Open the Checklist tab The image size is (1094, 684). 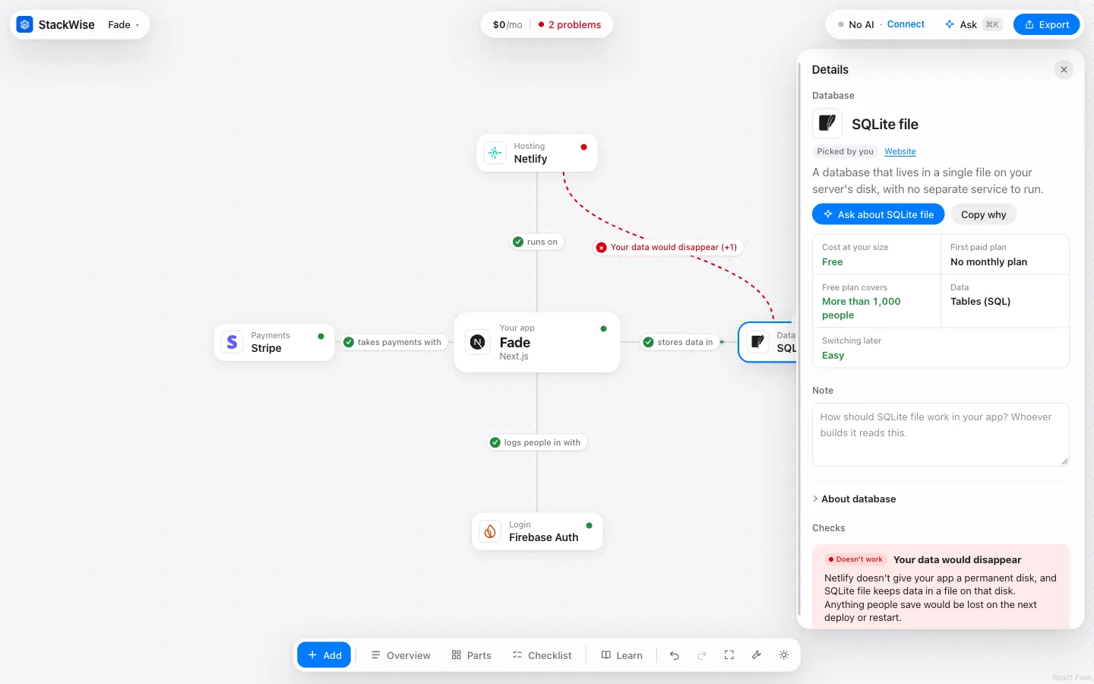542,655
